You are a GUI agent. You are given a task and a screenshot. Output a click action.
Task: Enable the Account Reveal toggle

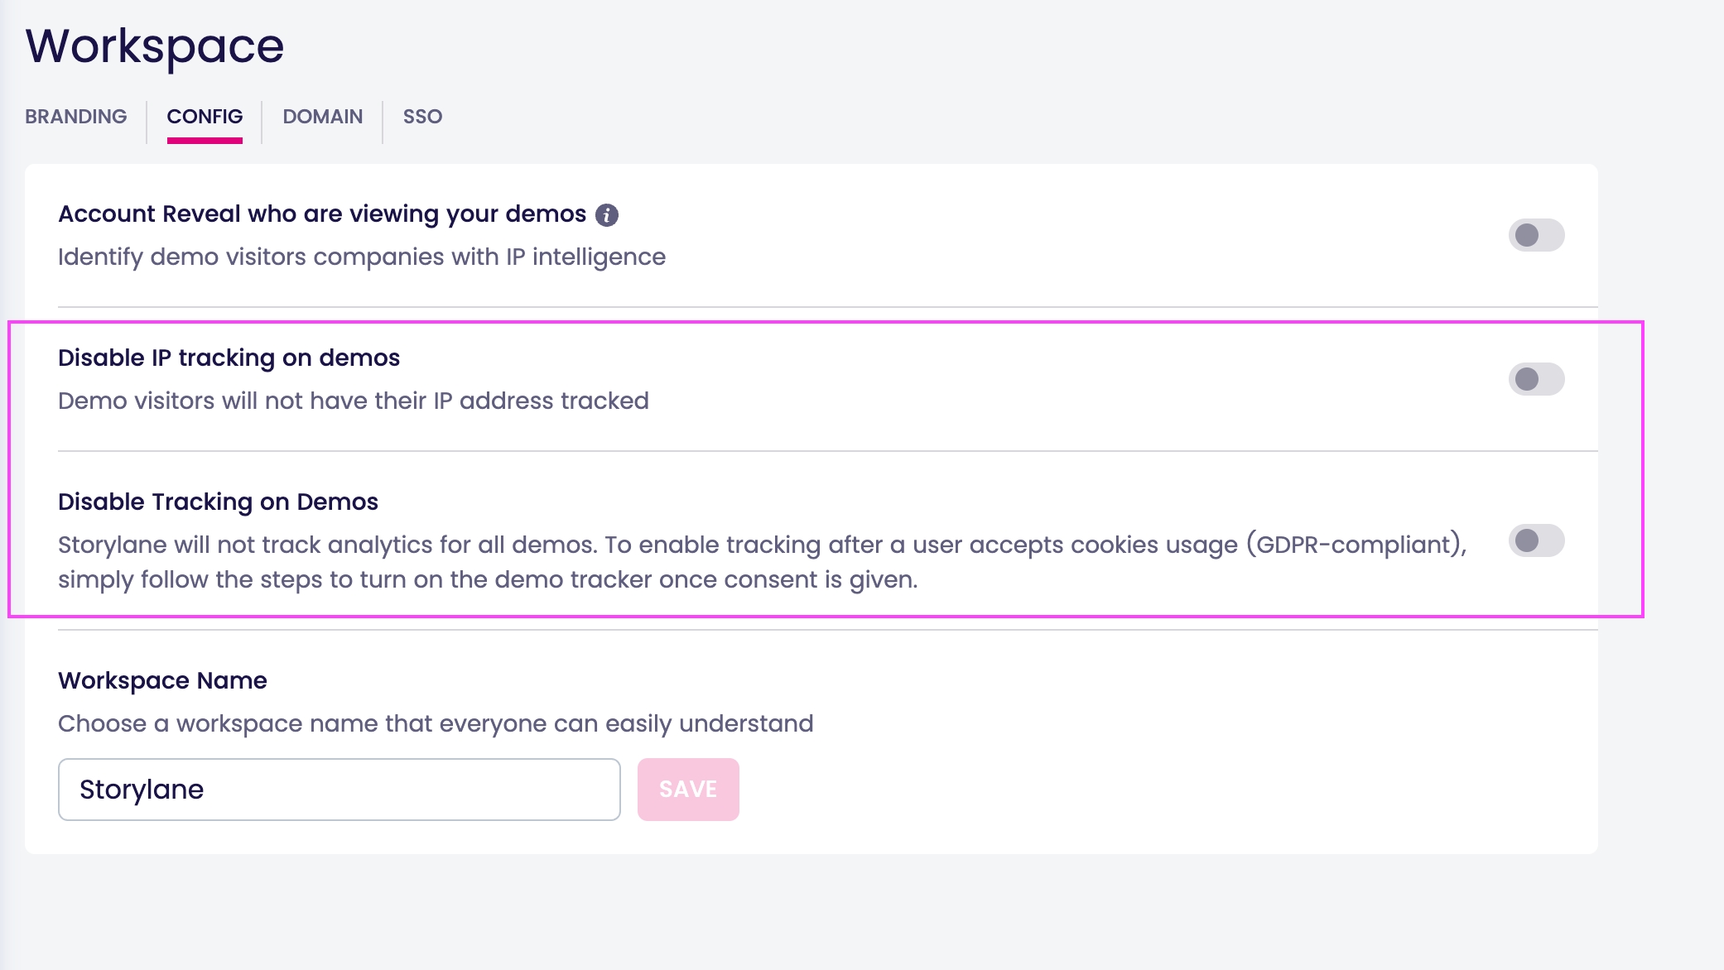pos(1536,235)
